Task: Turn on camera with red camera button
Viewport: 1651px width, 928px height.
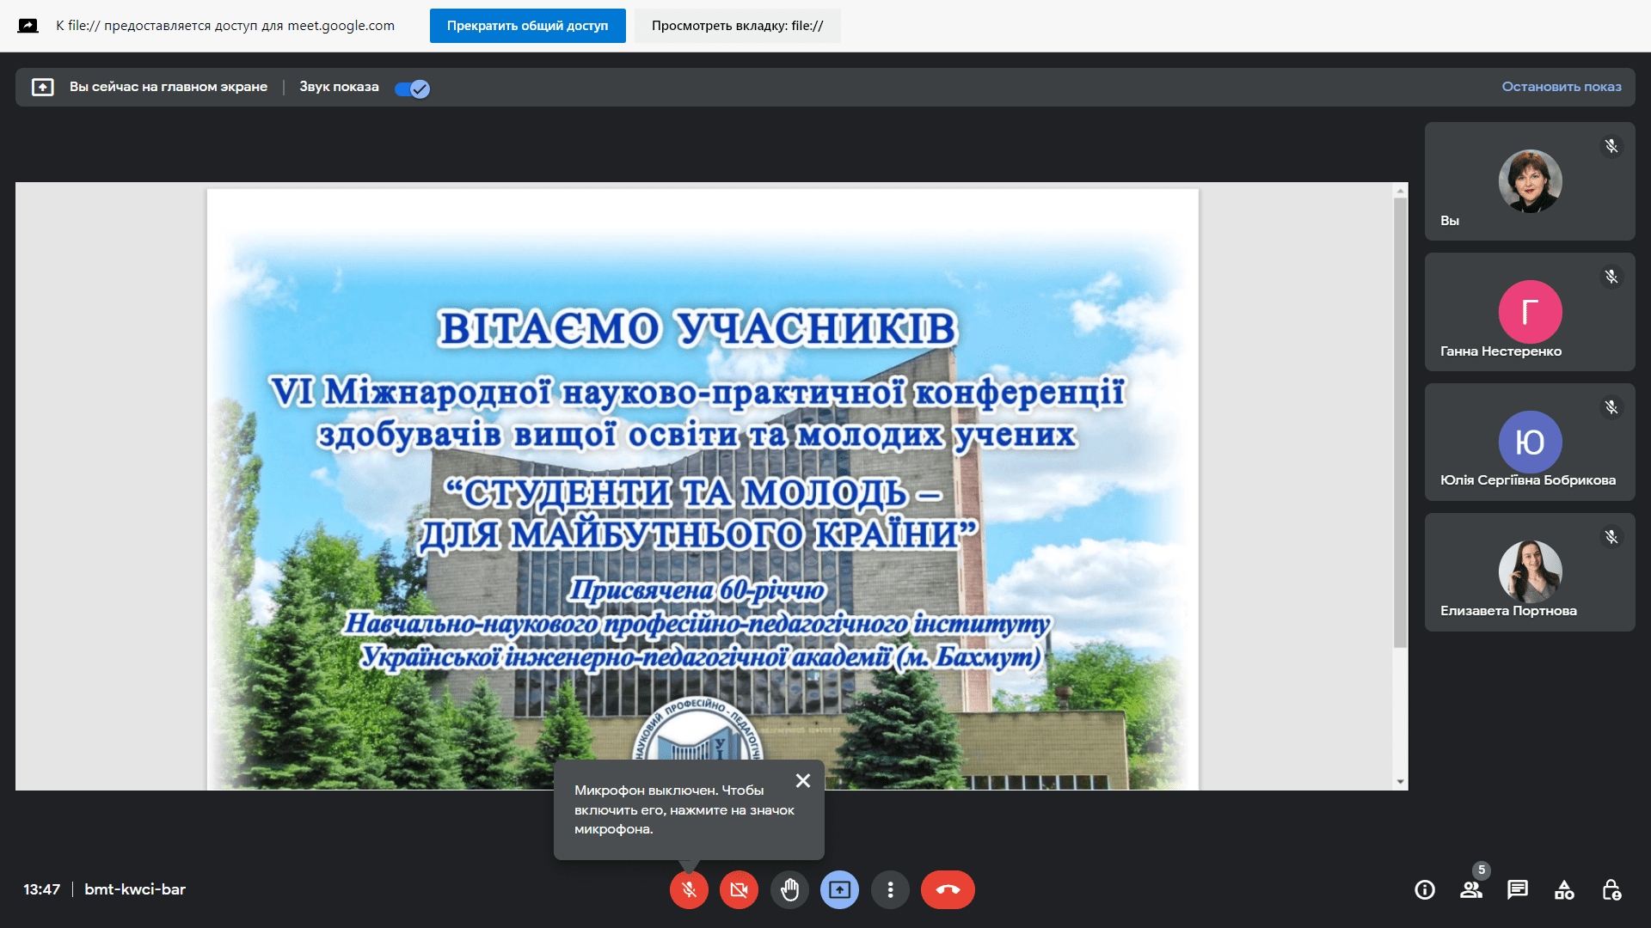Action: point(739,889)
